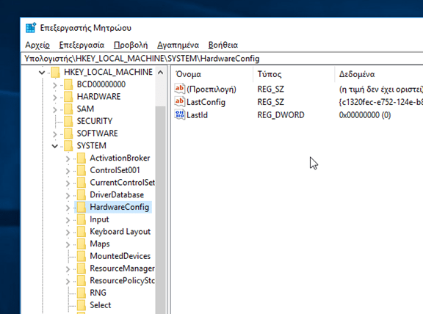Select the Keyboard Layout folder icon
Viewport: 423px width, 314px height.
pyautogui.click(x=82, y=232)
